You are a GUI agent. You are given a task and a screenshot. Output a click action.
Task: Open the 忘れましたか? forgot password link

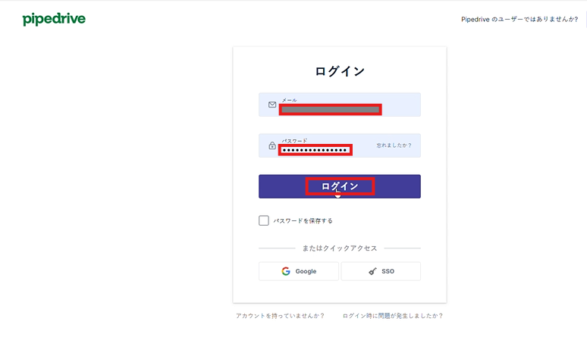point(394,145)
